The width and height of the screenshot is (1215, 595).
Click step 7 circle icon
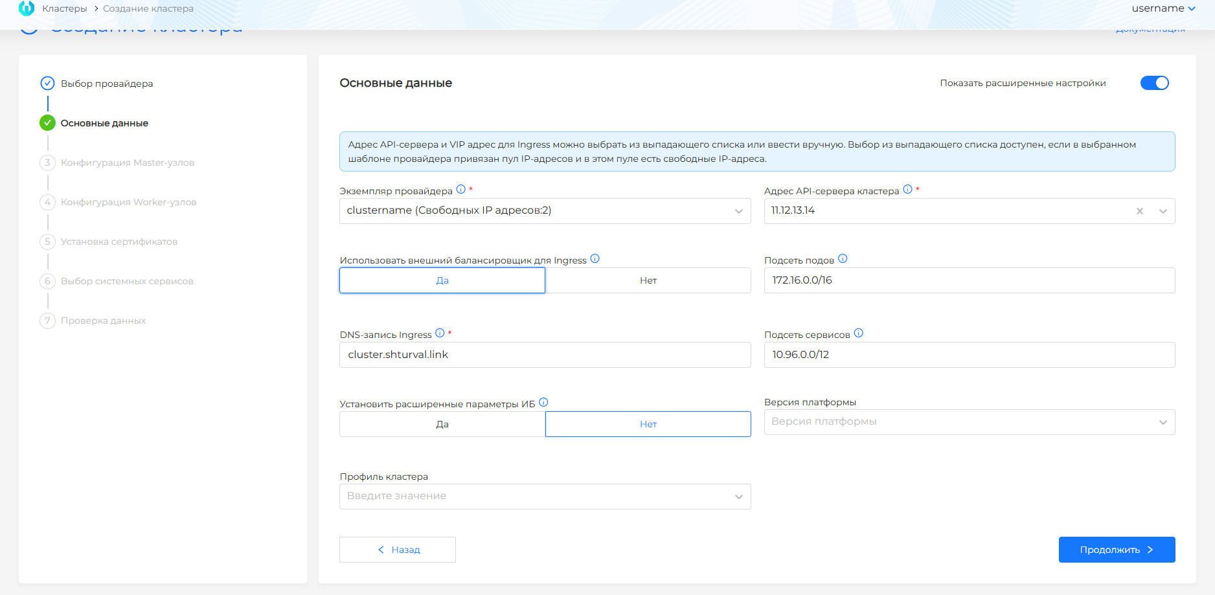47,320
